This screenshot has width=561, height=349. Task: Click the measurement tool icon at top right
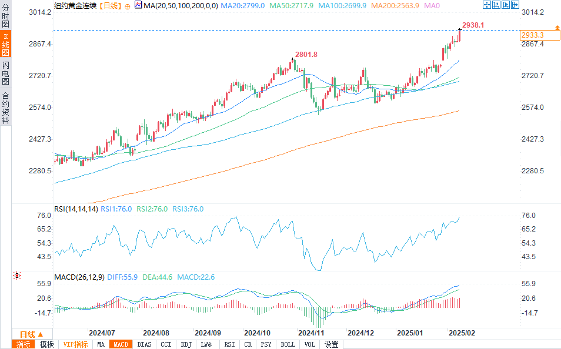point(496,5)
